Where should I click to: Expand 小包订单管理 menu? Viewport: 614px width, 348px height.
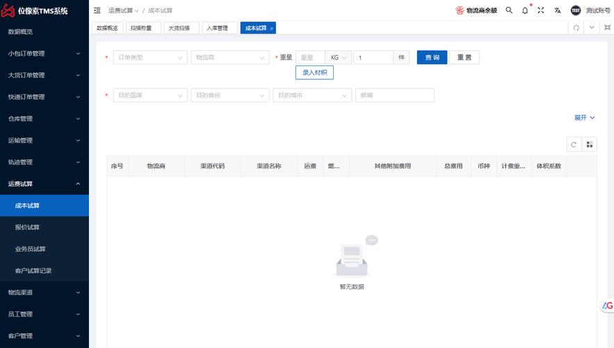tap(45, 54)
